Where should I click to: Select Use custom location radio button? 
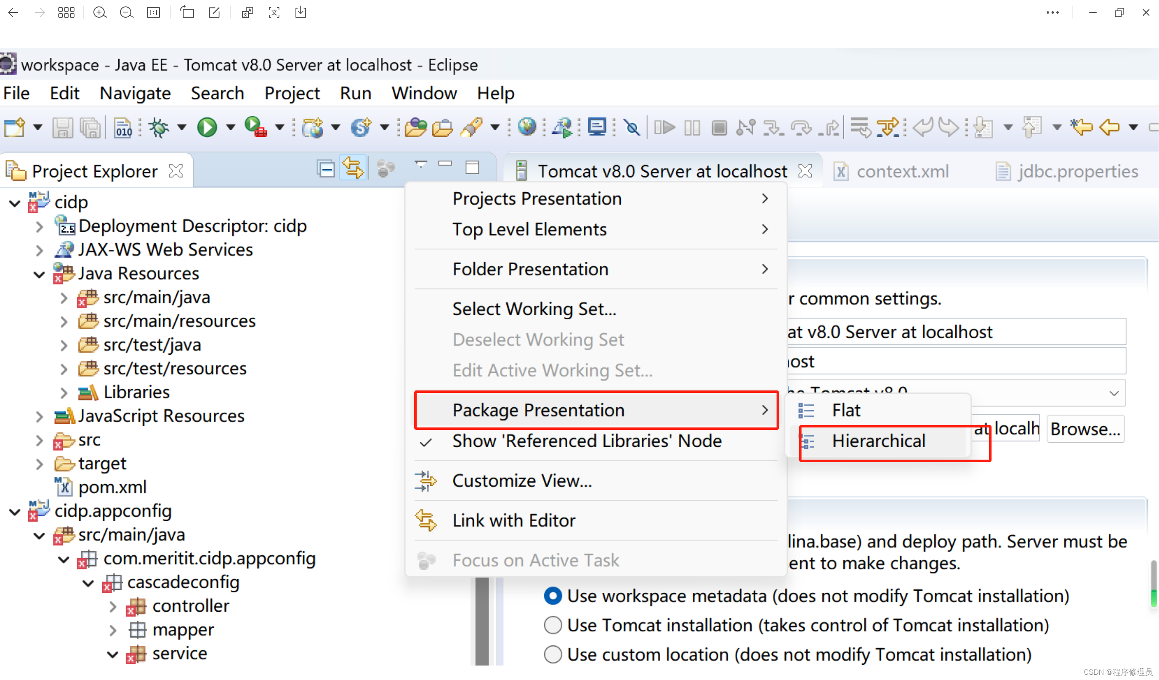[553, 655]
